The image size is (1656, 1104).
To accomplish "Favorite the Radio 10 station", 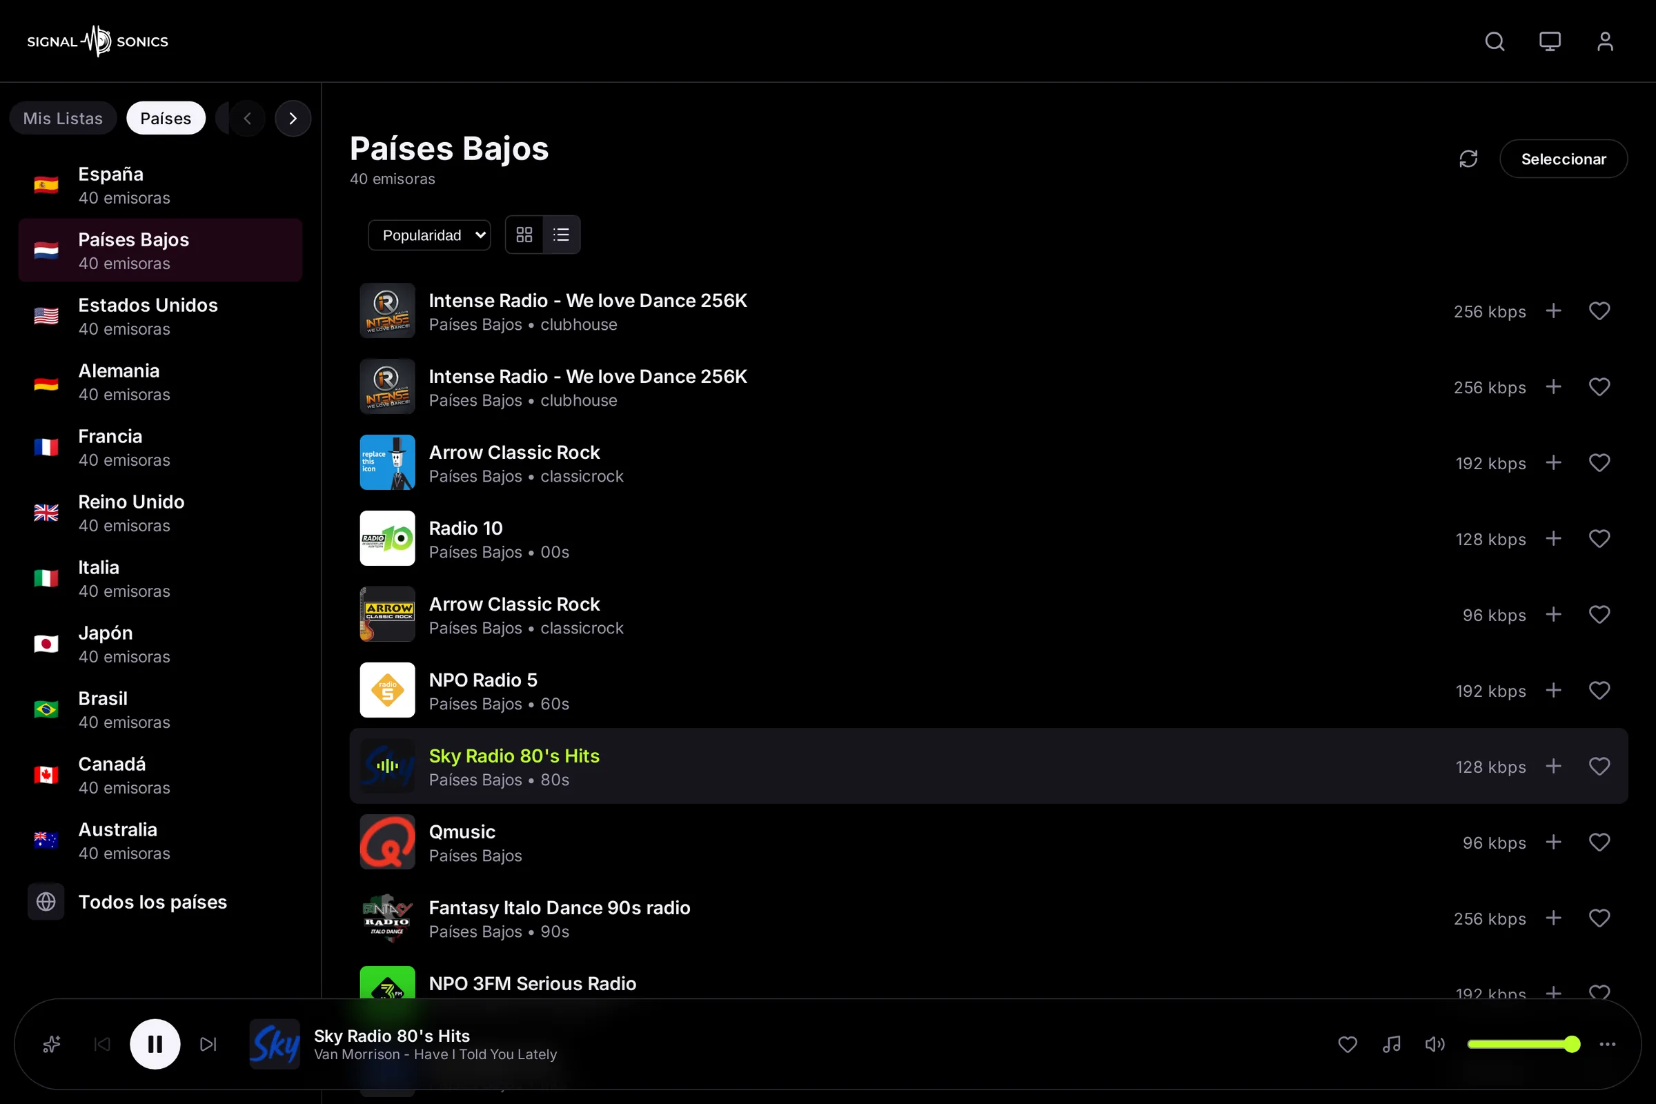I will [x=1599, y=539].
